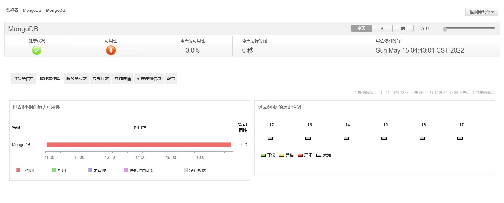This screenshot has height=203, width=504.
Task: Click the purple 未管理 legend swatch
Action: tap(90, 170)
